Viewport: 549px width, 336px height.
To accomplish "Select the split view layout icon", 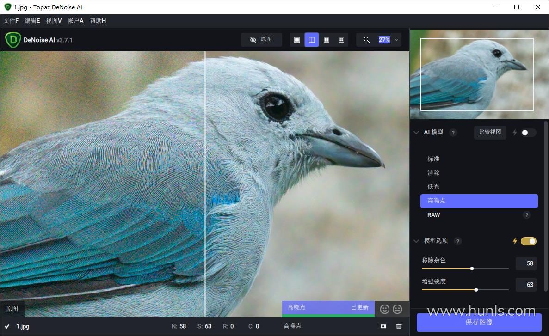I will tap(312, 40).
